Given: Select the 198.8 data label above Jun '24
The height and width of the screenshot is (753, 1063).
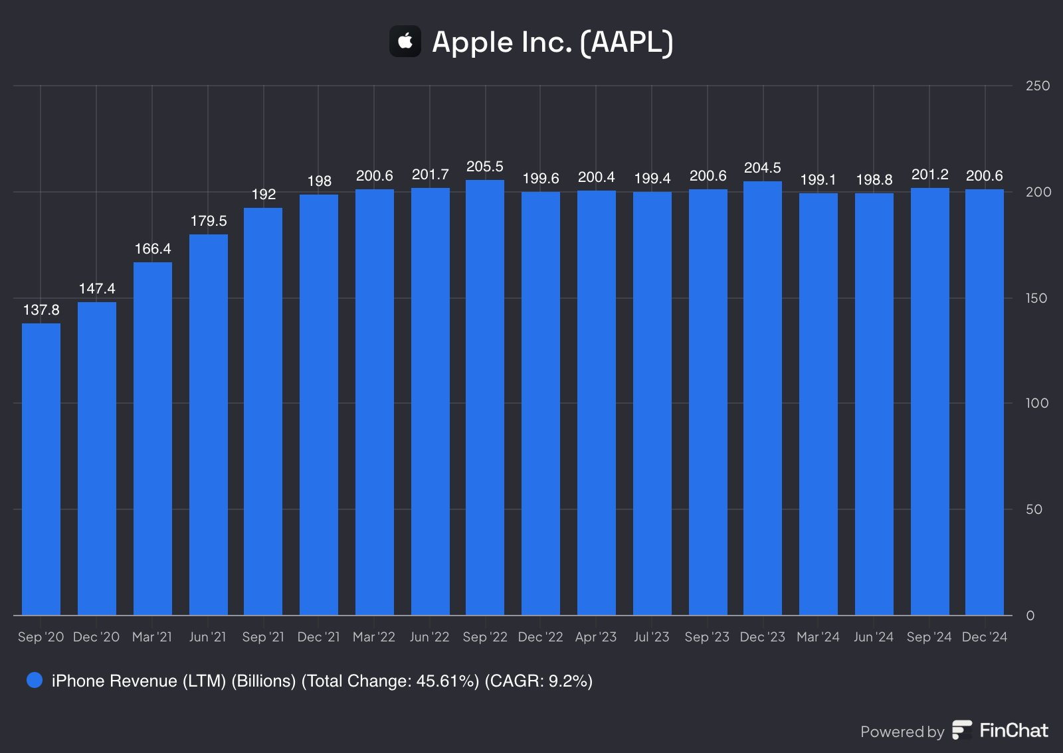Looking at the screenshot, I should pos(874,180).
